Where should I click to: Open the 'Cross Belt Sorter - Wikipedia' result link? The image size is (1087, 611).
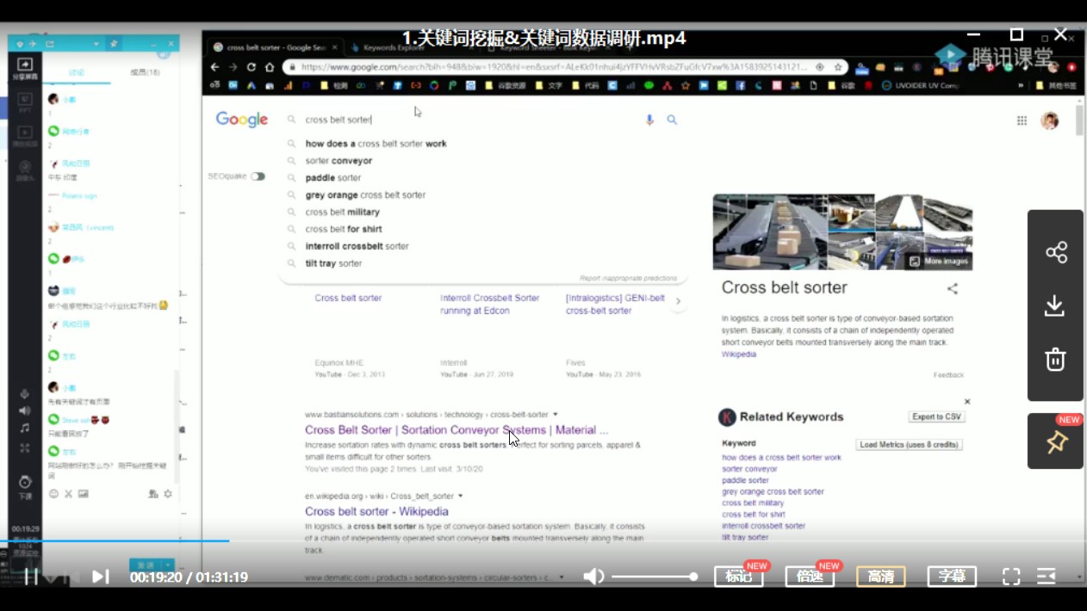(x=376, y=511)
